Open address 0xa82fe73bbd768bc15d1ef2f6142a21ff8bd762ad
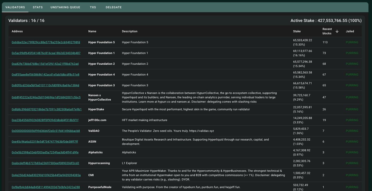The width and height of the screenshot is (372, 191). (45, 64)
